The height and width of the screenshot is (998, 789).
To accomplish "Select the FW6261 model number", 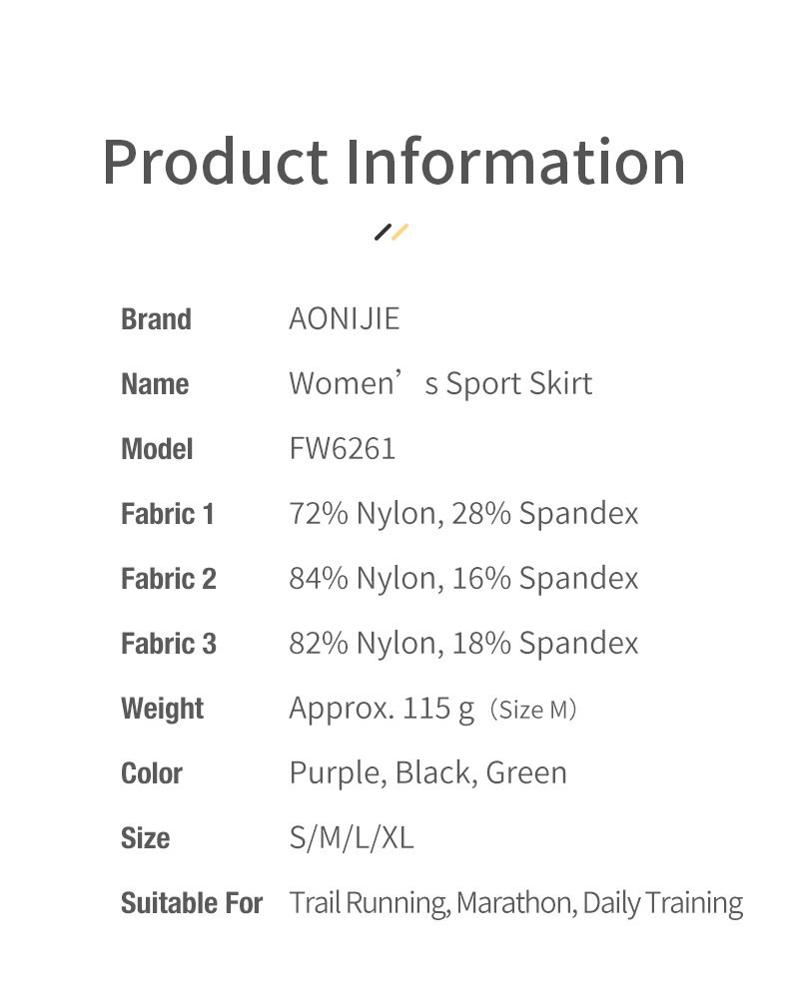I will point(342,448).
